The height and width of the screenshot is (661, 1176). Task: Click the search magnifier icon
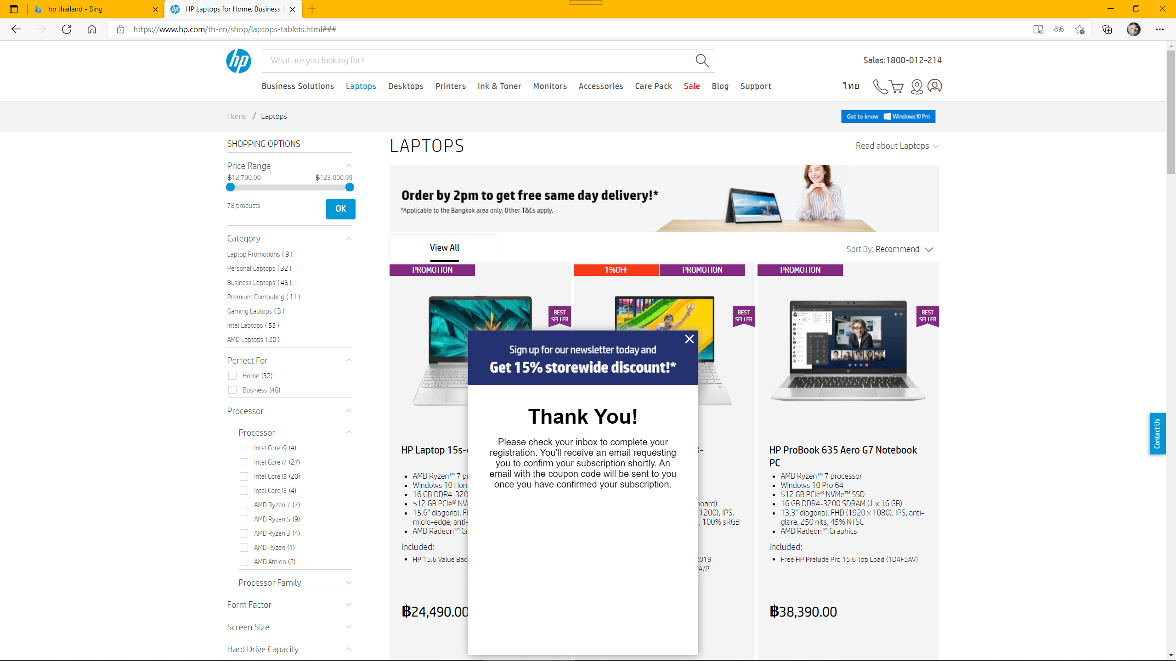click(x=701, y=61)
